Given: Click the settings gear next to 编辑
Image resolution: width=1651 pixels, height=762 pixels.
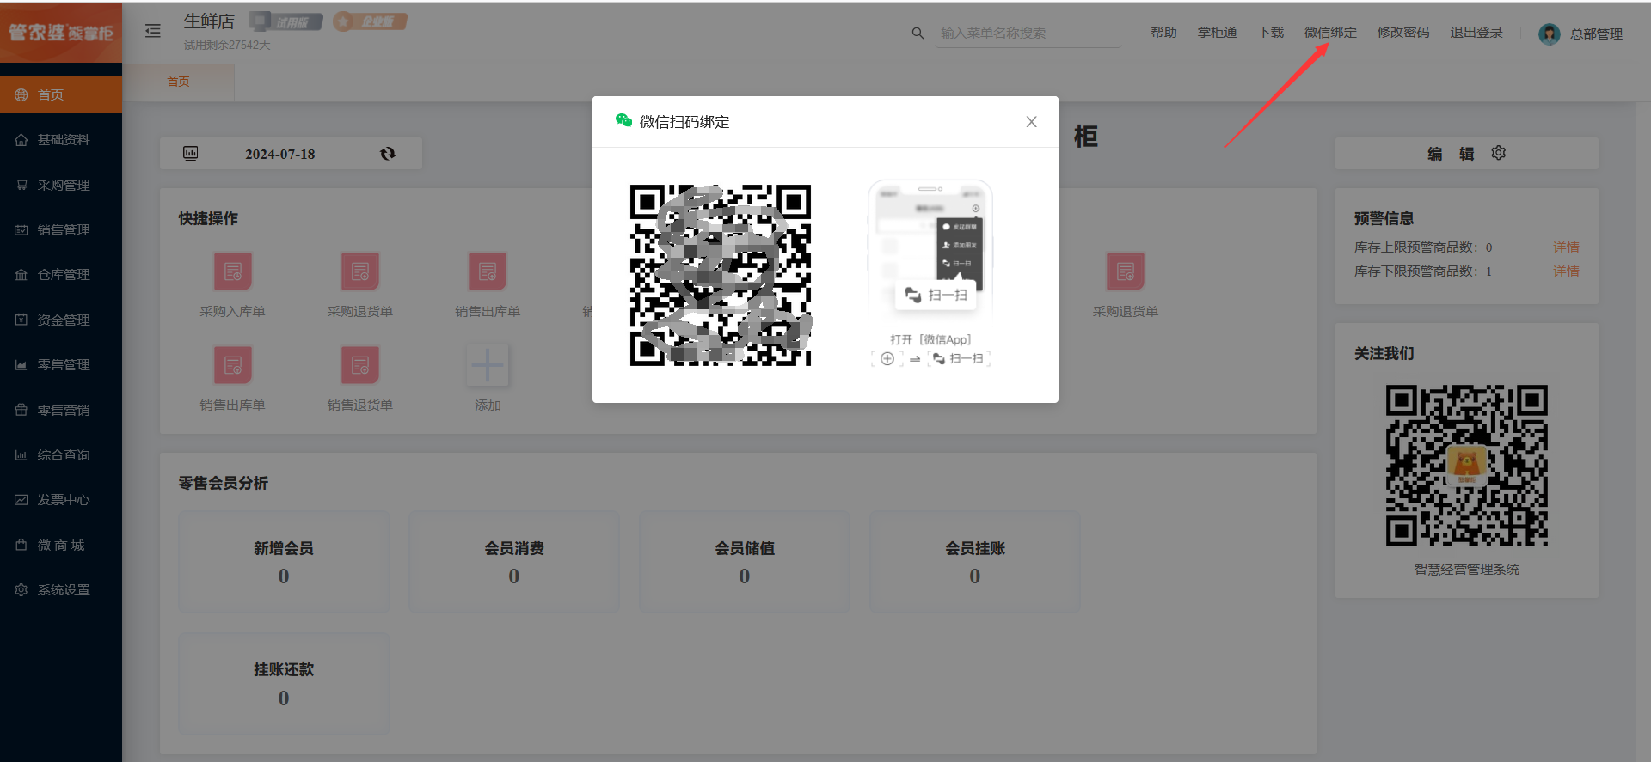Looking at the screenshot, I should click(x=1499, y=153).
